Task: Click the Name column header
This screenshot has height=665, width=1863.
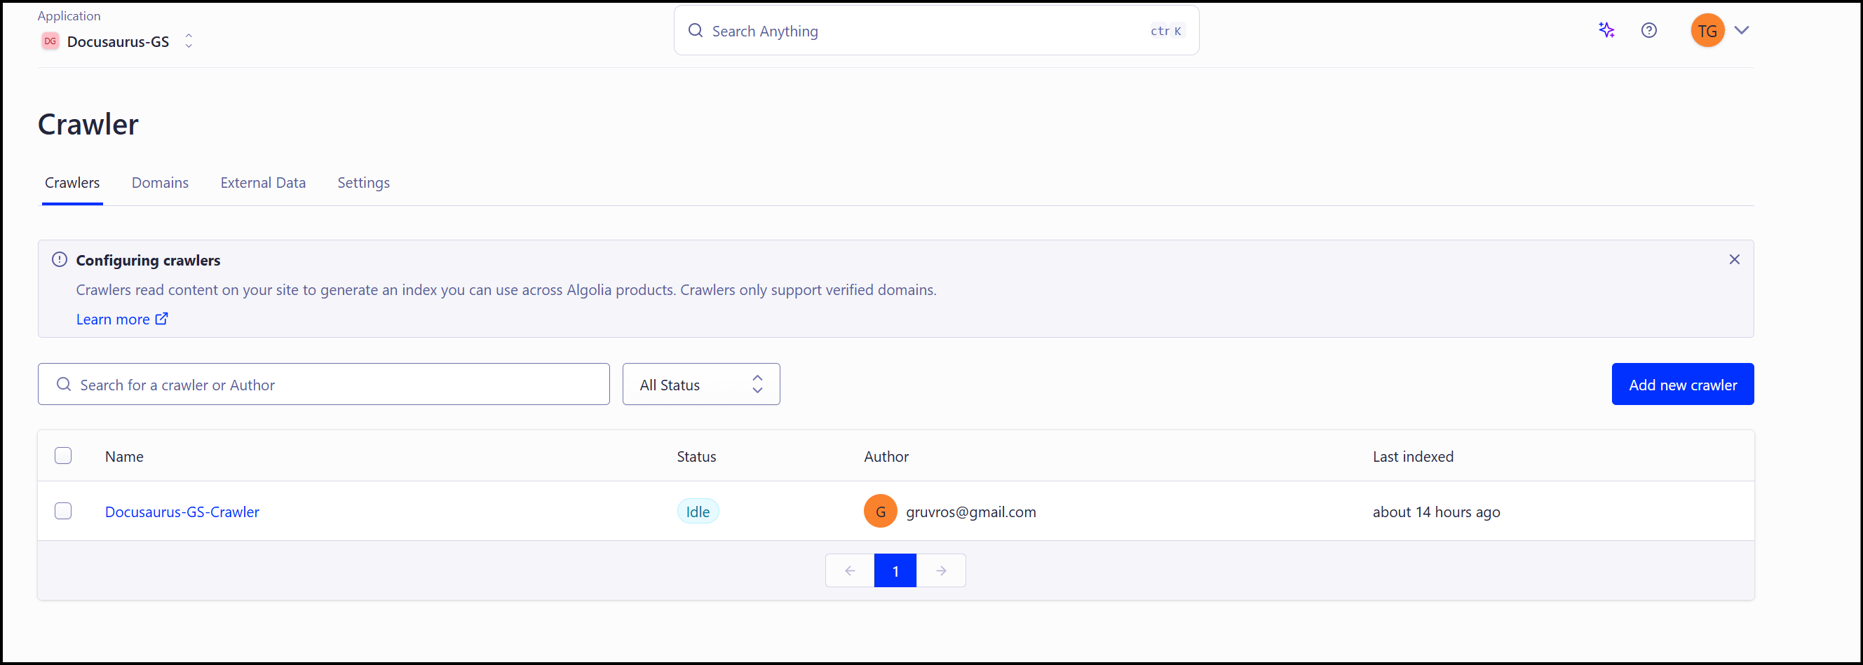Action: [x=123, y=456]
